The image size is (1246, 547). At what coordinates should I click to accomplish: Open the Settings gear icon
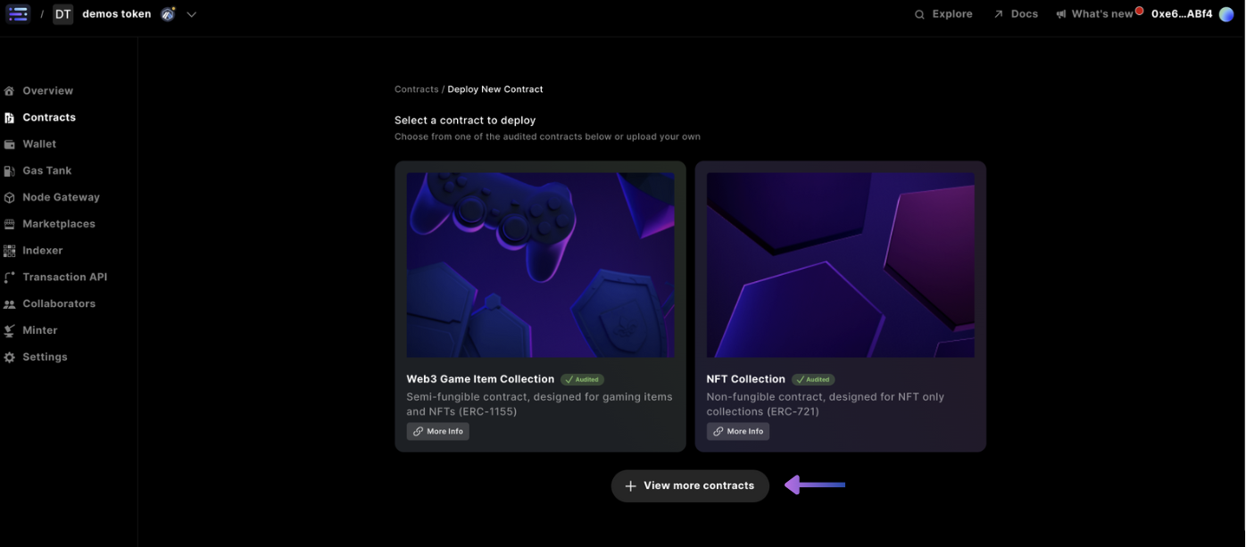pyautogui.click(x=9, y=358)
